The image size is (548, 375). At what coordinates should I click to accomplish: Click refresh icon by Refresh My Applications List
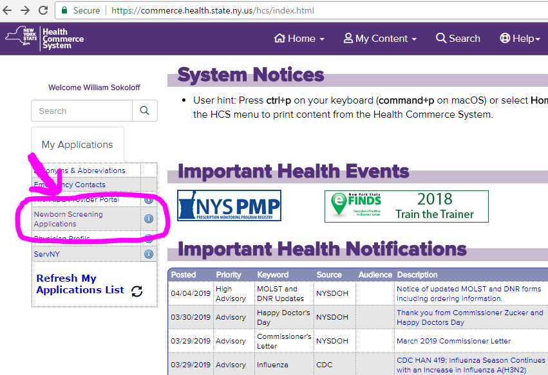tap(137, 291)
